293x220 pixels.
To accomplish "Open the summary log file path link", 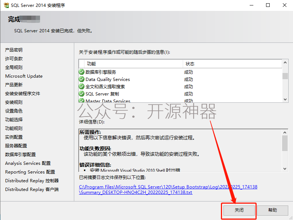I will (x=168, y=190).
